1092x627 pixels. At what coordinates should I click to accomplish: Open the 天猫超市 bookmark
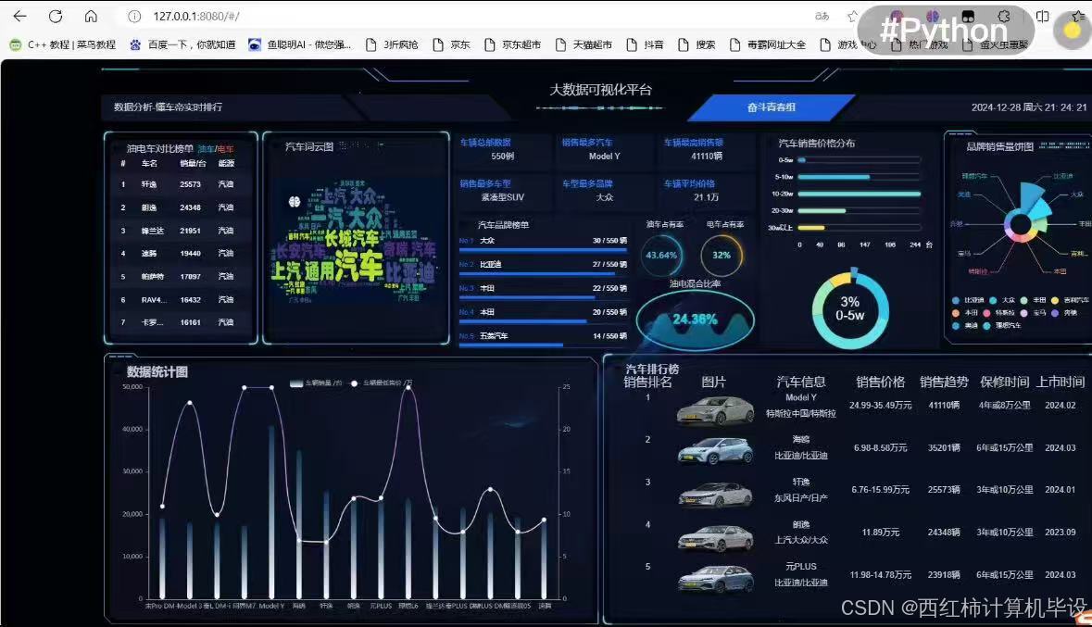[x=584, y=44]
